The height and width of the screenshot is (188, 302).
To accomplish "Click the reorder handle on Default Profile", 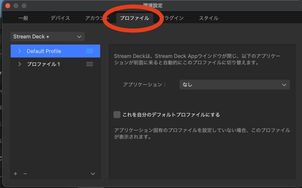I will tap(90, 51).
